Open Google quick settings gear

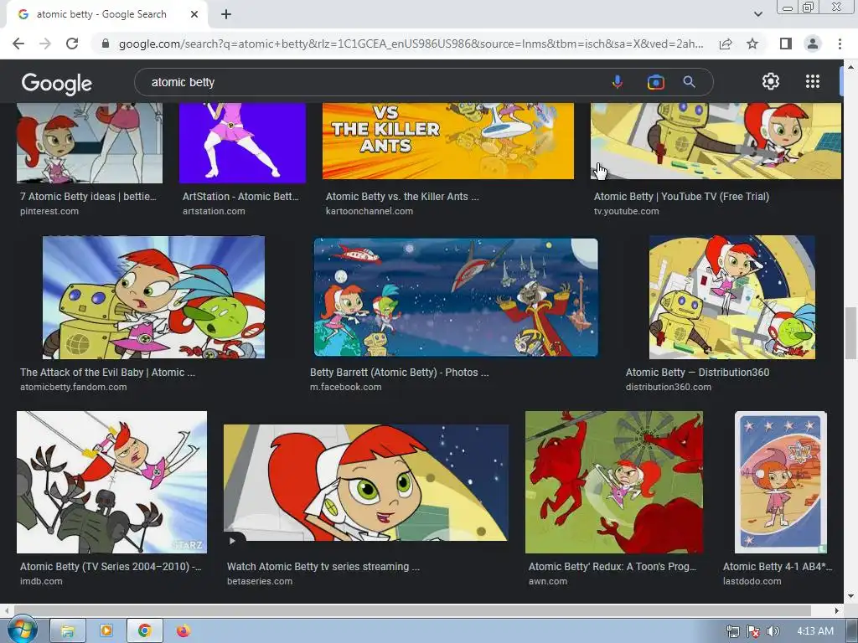click(771, 81)
